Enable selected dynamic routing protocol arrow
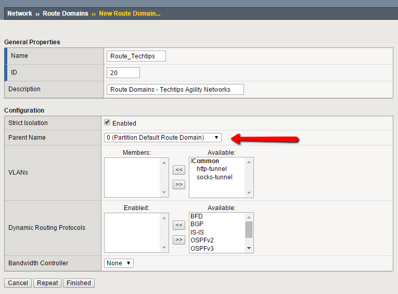 [x=179, y=225]
